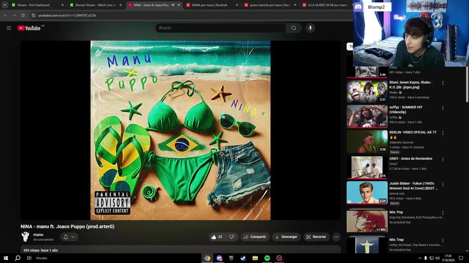Image resolution: width=469 pixels, height=263 pixels.
Task: Switch to Stream - Kick Dashboard tab
Action: [37, 5]
